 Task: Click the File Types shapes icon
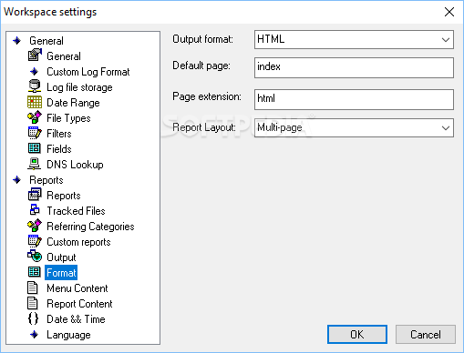(x=35, y=117)
